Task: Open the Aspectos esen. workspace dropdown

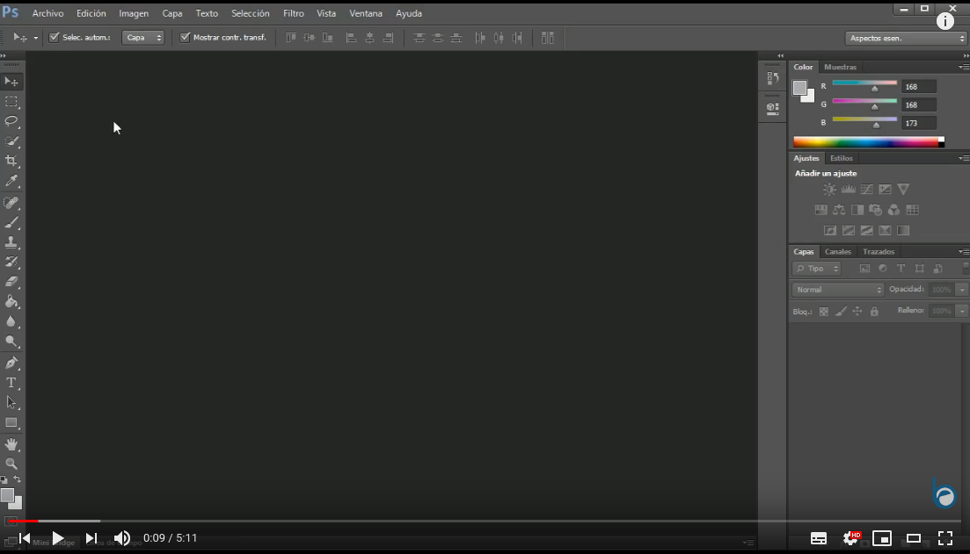Action: pyautogui.click(x=906, y=39)
